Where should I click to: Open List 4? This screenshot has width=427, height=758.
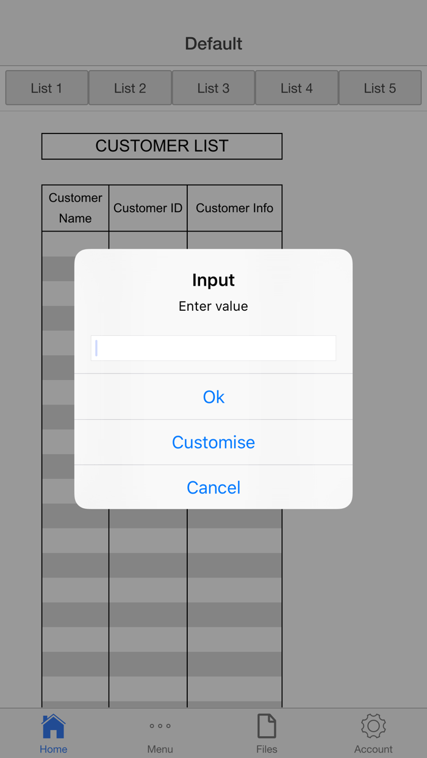pyautogui.click(x=296, y=88)
